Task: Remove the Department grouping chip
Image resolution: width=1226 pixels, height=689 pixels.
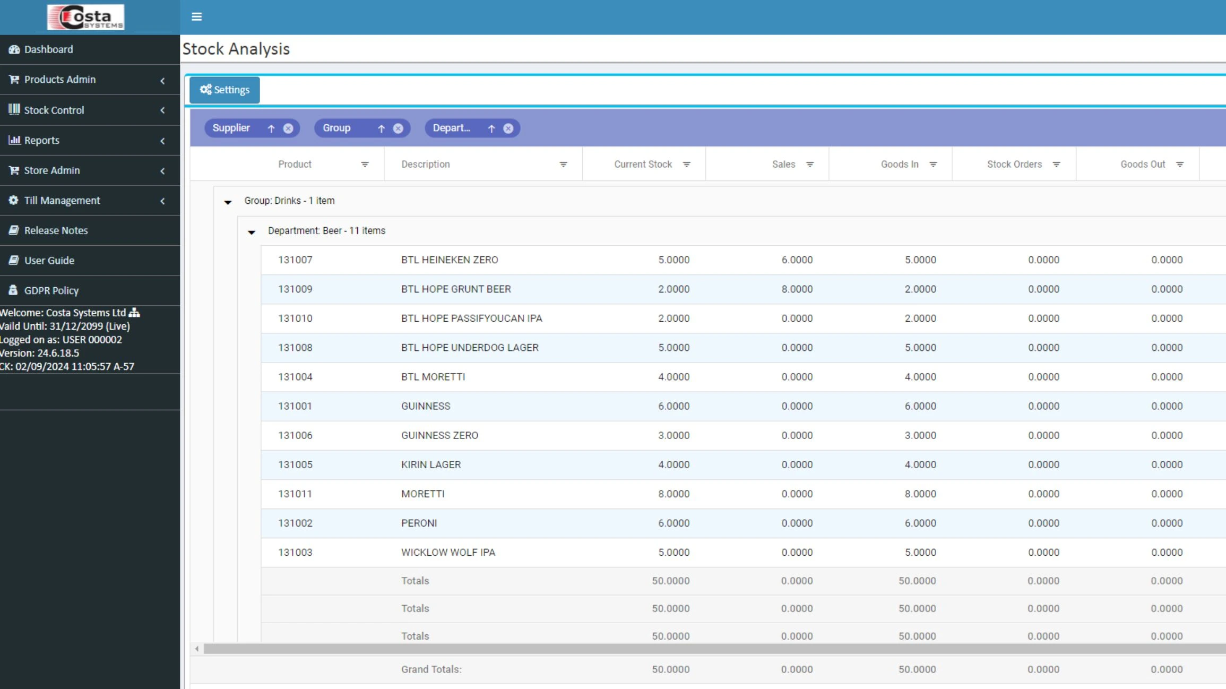Action: tap(508, 128)
